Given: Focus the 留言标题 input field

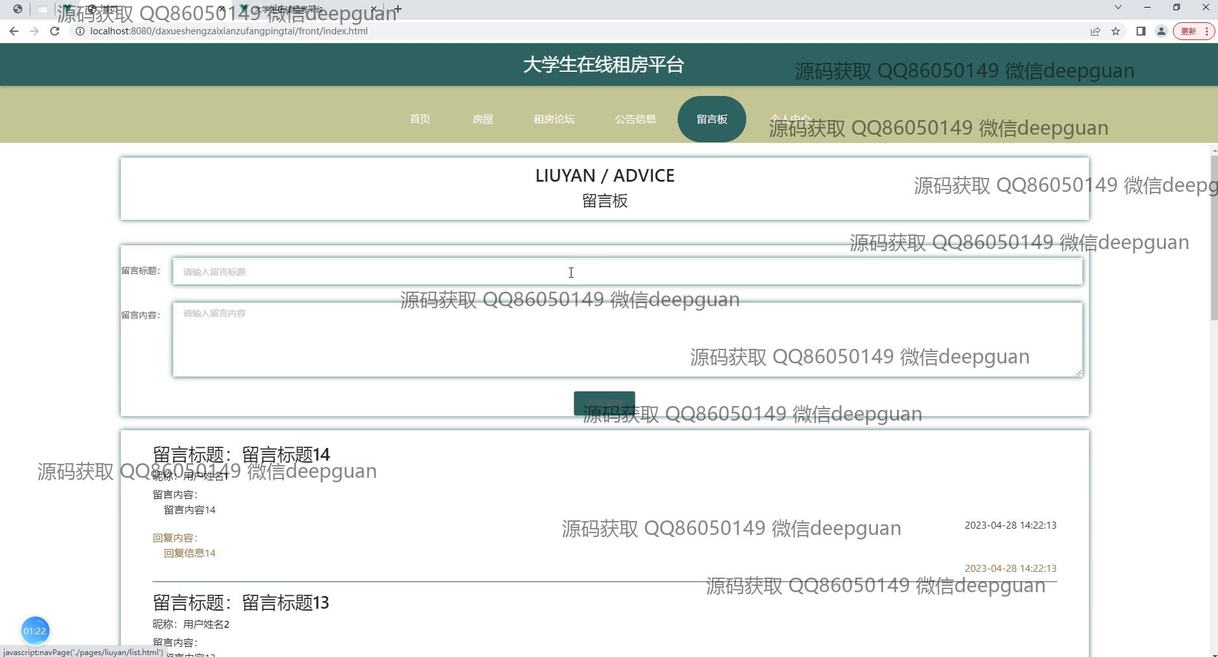Looking at the screenshot, I should click(627, 272).
